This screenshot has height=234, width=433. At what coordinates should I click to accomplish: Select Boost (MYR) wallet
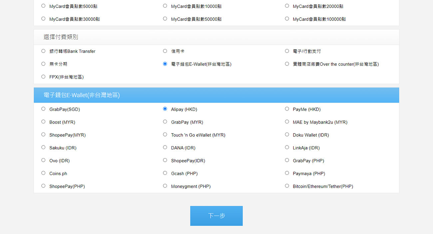tap(43, 122)
